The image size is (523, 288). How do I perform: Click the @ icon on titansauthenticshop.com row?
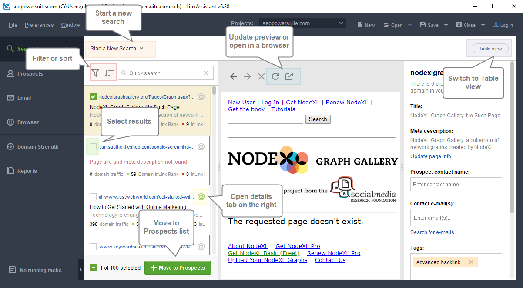pos(201,147)
